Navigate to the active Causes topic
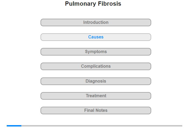189x130 pixels. [x=96, y=37]
